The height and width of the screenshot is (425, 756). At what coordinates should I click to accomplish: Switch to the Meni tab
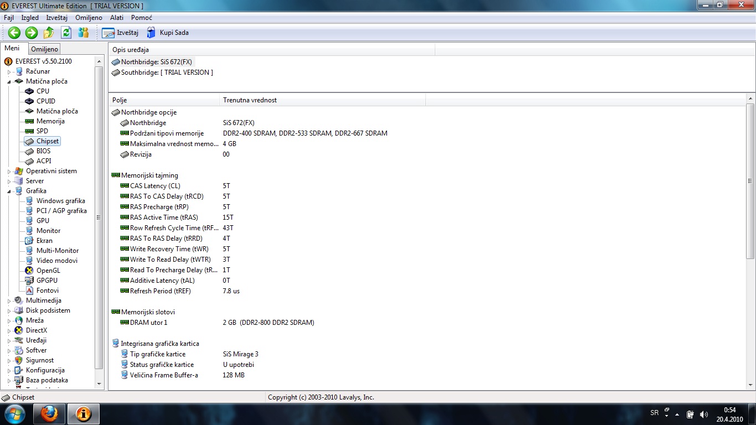(x=12, y=48)
